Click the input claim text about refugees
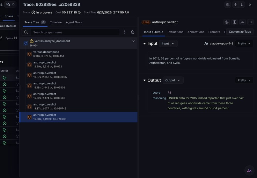257x178 pixels. (x=195, y=61)
